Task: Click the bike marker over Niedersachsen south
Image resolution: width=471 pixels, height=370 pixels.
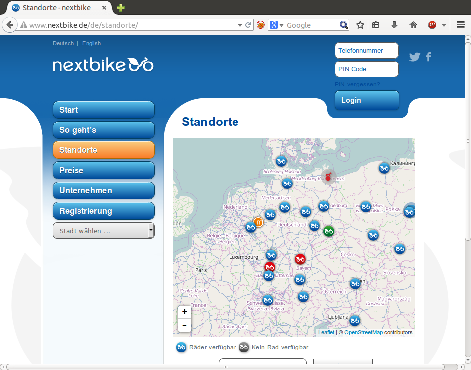Action: (285, 207)
